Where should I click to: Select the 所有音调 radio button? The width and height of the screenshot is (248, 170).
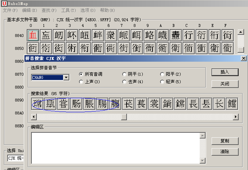click(81, 74)
